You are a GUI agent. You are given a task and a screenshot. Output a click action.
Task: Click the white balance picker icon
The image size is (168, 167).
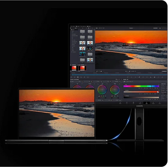73,81
